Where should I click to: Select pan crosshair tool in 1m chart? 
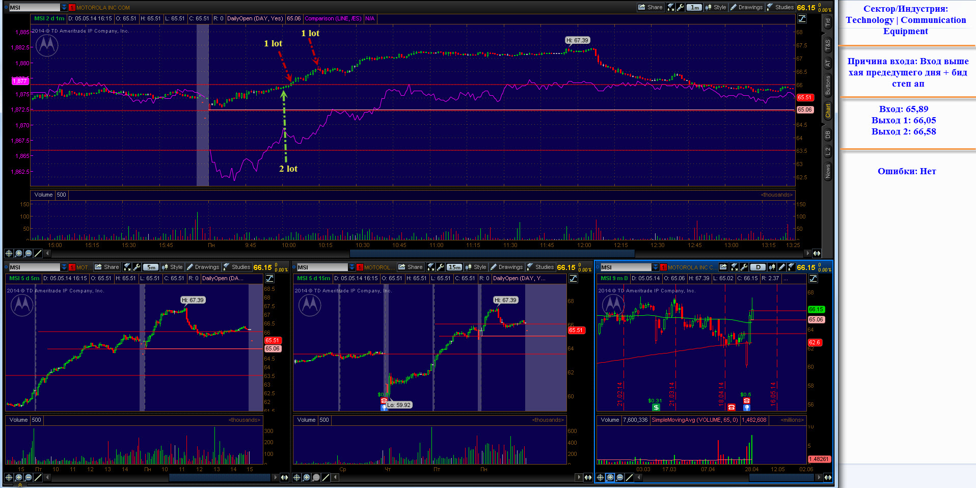click(x=9, y=253)
